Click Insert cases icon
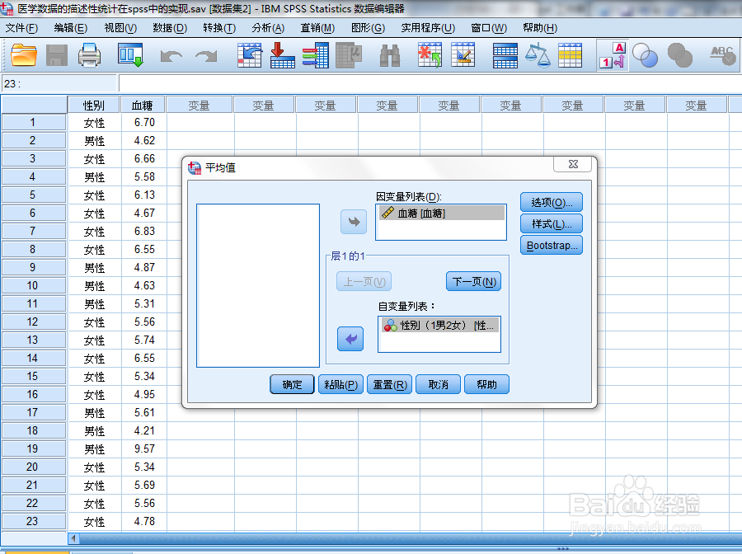The height and width of the screenshot is (554, 742). tap(430, 55)
